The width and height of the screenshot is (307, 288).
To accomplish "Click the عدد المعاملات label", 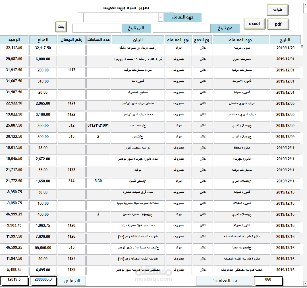I will pyautogui.click(x=224, y=281).
